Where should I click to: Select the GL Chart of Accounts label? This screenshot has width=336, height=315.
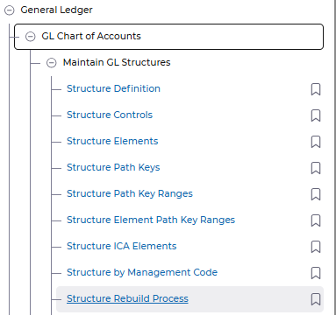91,36
